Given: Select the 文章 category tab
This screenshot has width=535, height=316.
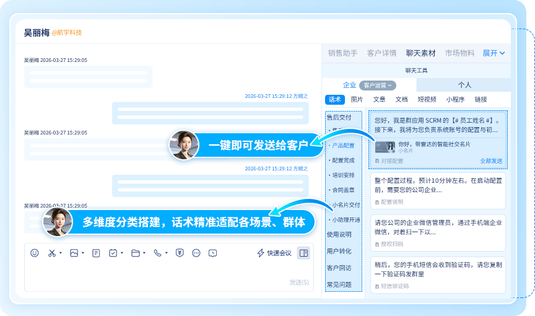Looking at the screenshot, I should click(379, 99).
